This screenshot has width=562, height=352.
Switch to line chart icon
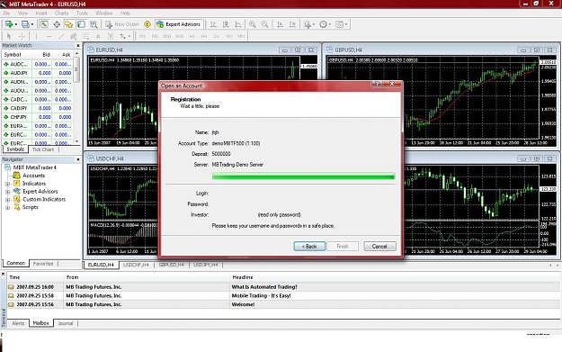pyautogui.click(x=238, y=24)
